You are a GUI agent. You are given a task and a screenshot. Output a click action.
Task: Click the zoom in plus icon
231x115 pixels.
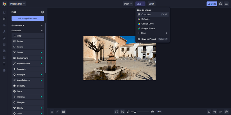coord(152,112)
